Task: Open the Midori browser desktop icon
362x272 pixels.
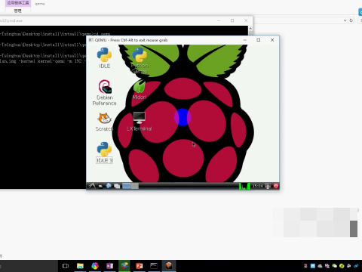Action: (x=140, y=90)
